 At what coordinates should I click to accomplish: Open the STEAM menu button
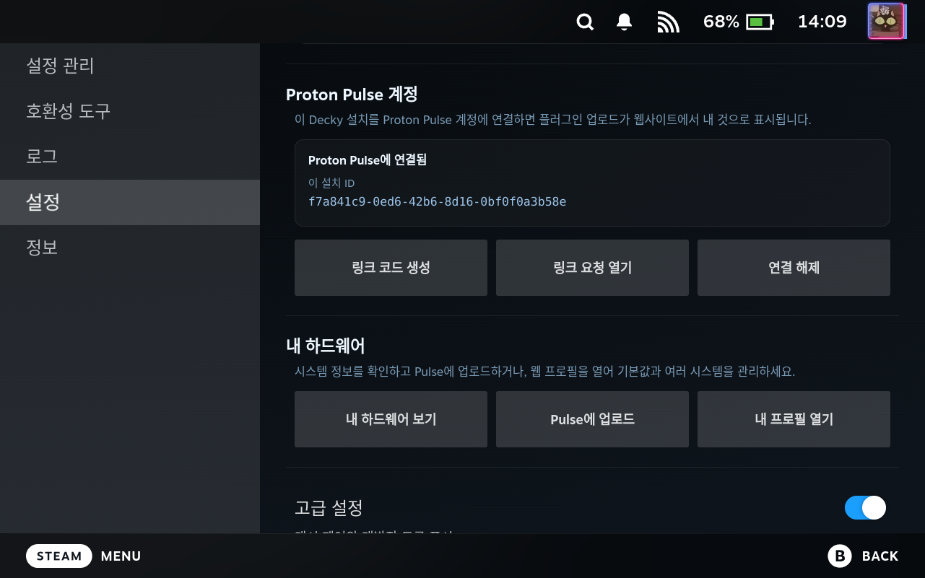(x=59, y=556)
